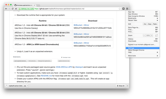
Task: Choose New Window from the menu
Action: click(x=143, y=14)
